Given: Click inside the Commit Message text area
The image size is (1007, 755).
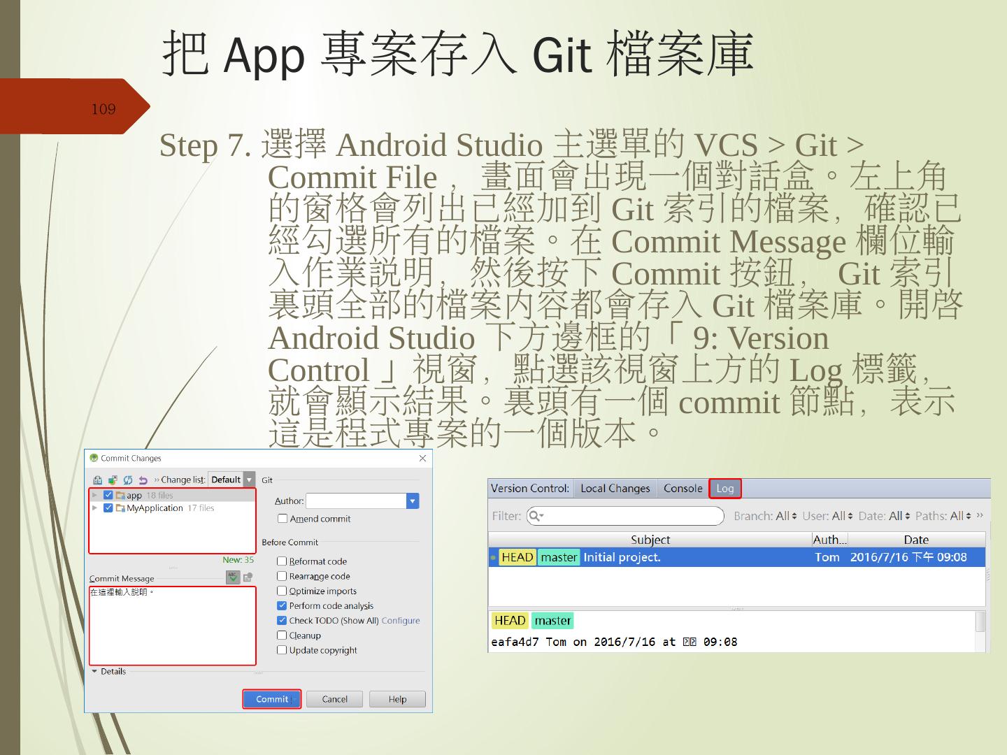Looking at the screenshot, I should [x=173, y=626].
